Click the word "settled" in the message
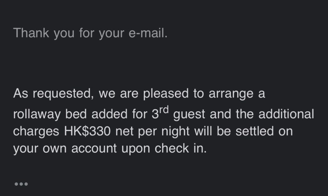 point(255,131)
